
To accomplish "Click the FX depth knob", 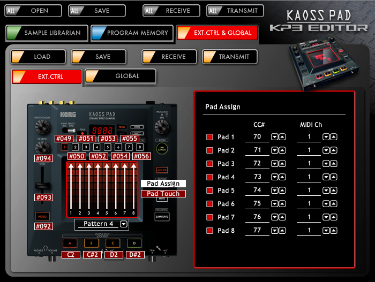I will [x=42, y=148].
